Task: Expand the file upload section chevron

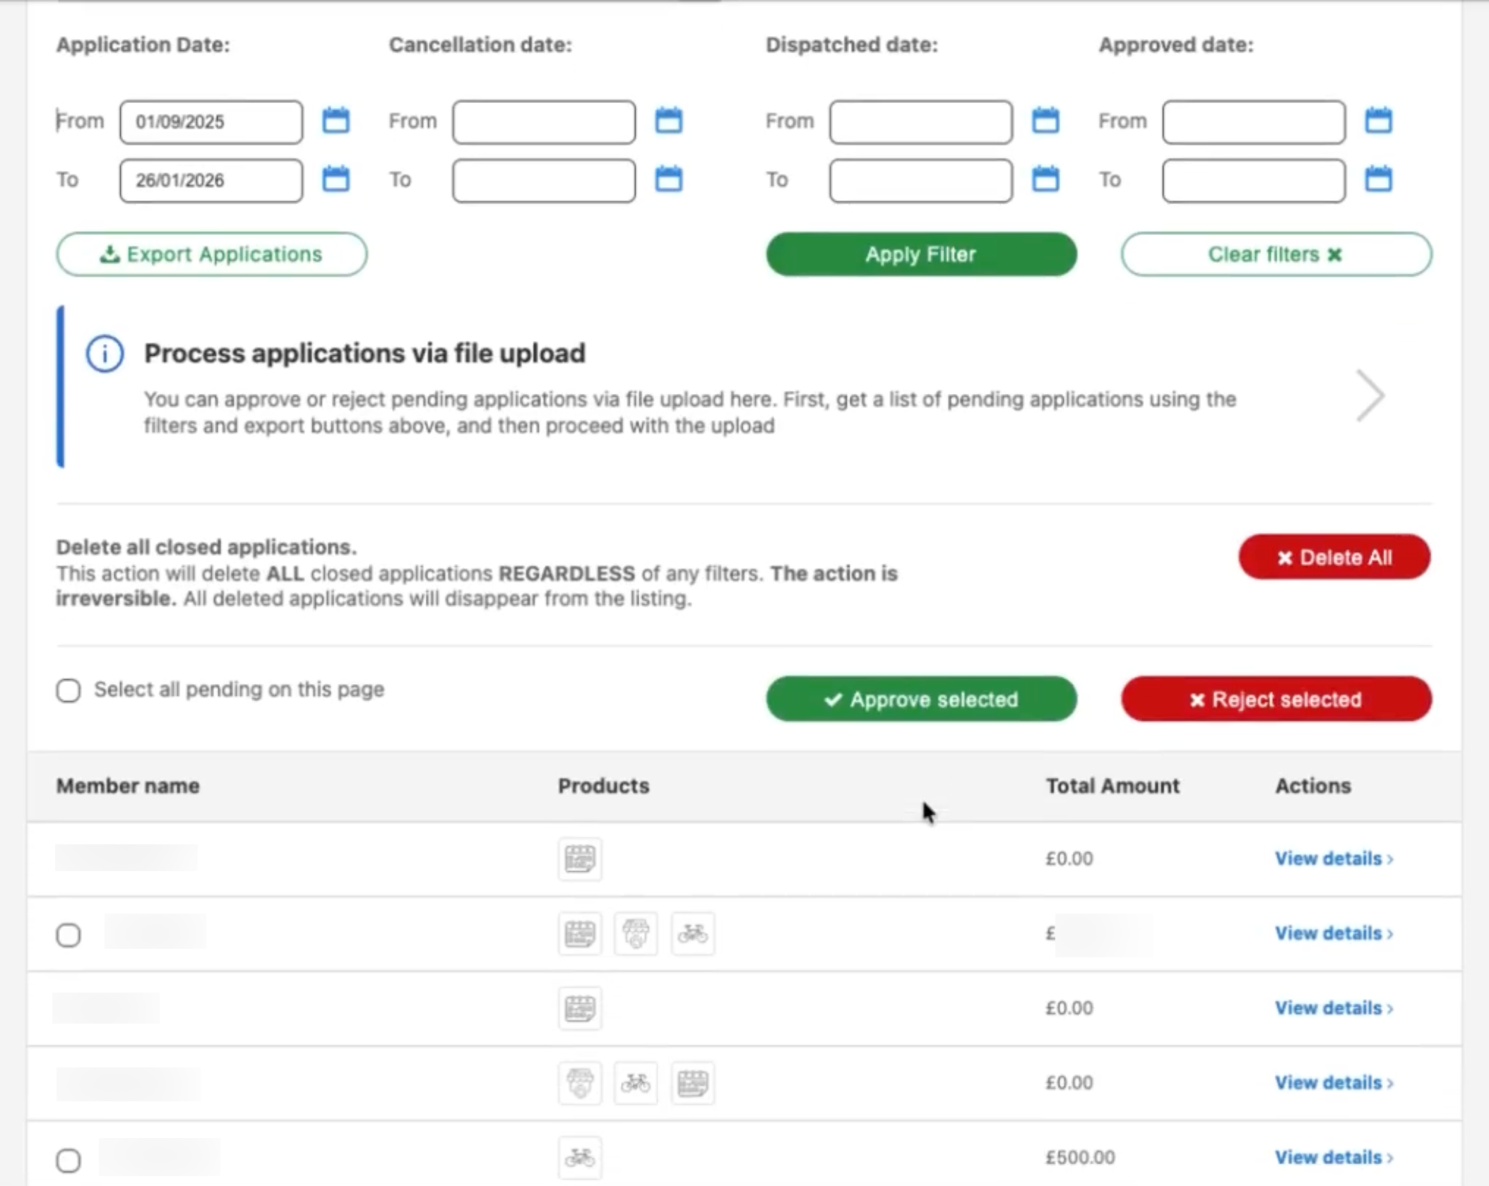Action: [1370, 395]
